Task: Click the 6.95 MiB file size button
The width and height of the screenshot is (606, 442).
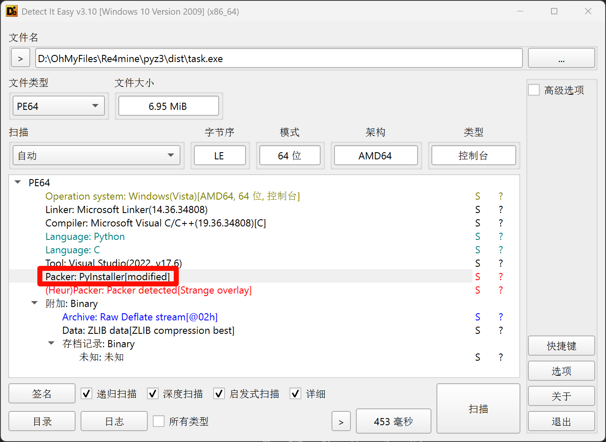Action: tap(169, 106)
